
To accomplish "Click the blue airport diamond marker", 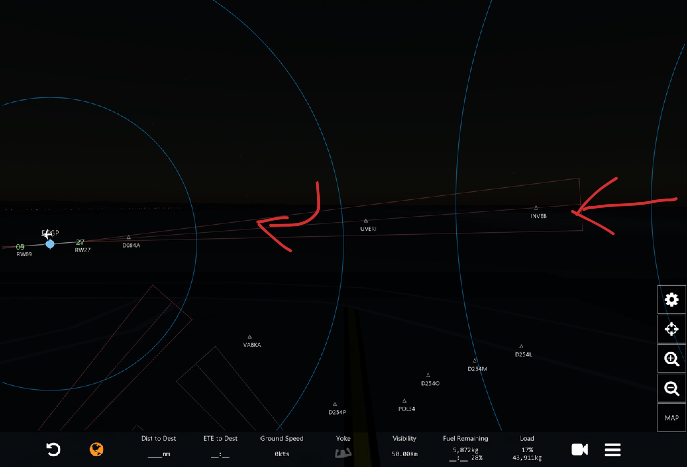I will pyautogui.click(x=50, y=244).
